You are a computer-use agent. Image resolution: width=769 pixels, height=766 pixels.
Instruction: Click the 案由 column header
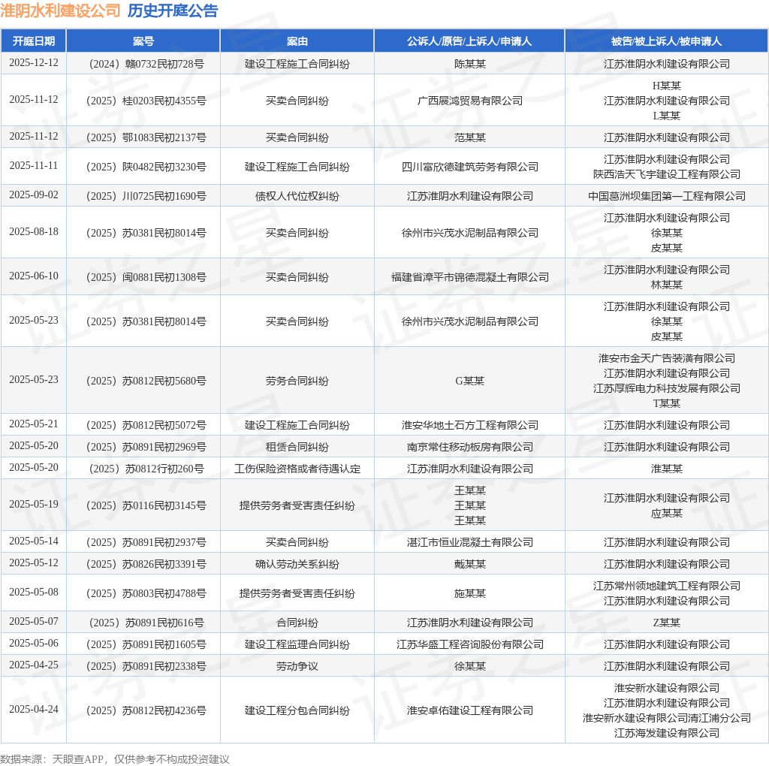click(297, 41)
